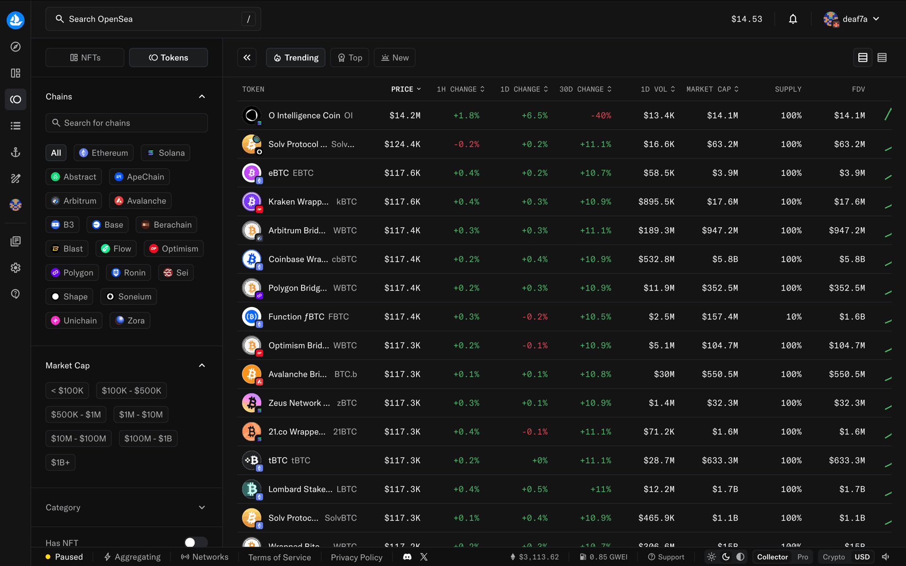Select the system contrast theme icon
Screen dimensions: 906x566
point(740,557)
